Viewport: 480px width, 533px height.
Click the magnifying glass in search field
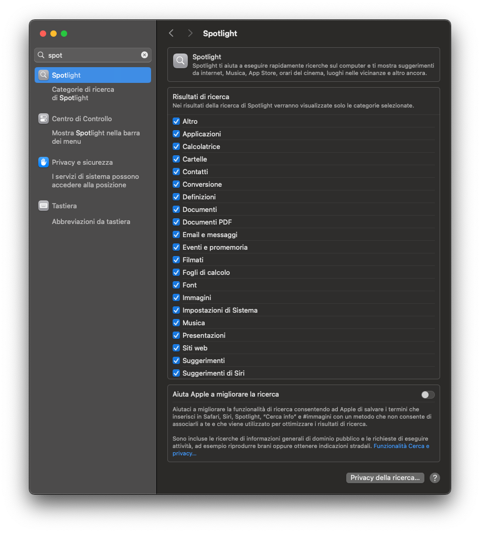coord(41,55)
